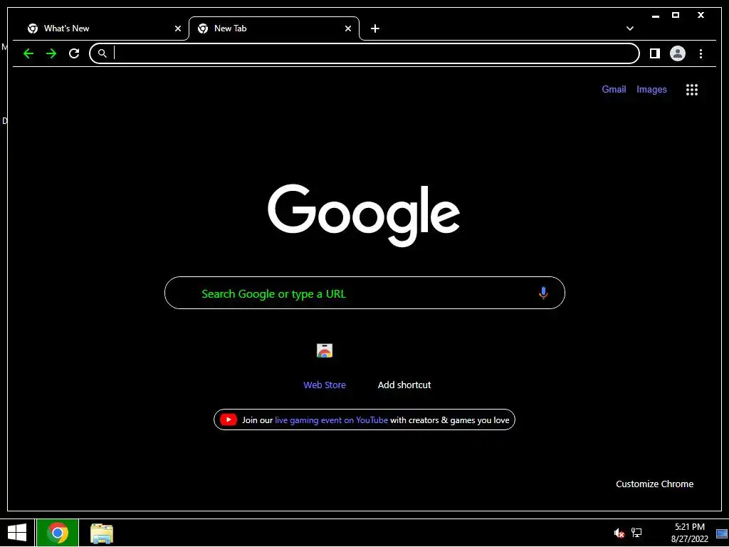This screenshot has height=547, width=729.
Task: Open the Web Store shortcut icon
Action: 325,350
